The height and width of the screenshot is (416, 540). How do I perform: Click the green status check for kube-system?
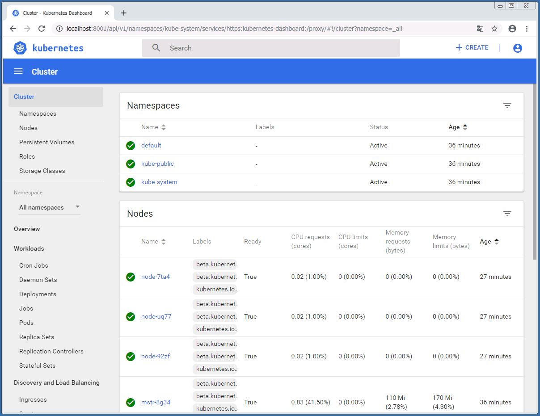coord(131,182)
